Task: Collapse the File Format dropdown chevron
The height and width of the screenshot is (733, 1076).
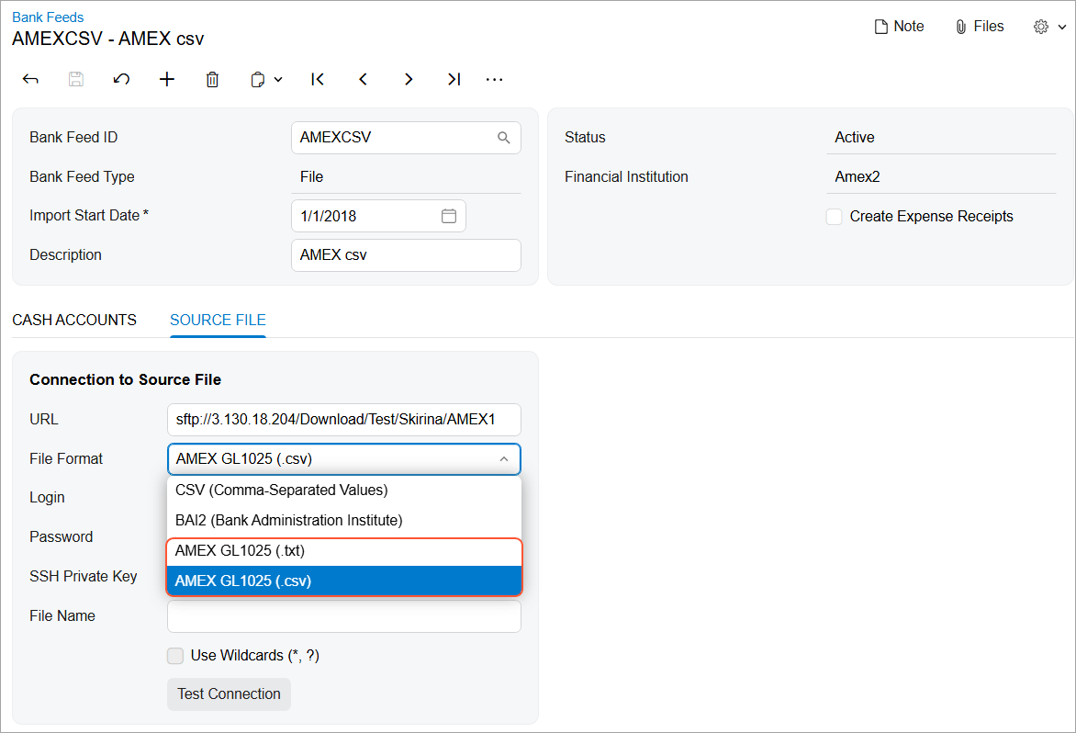Action: pos(504,458)
